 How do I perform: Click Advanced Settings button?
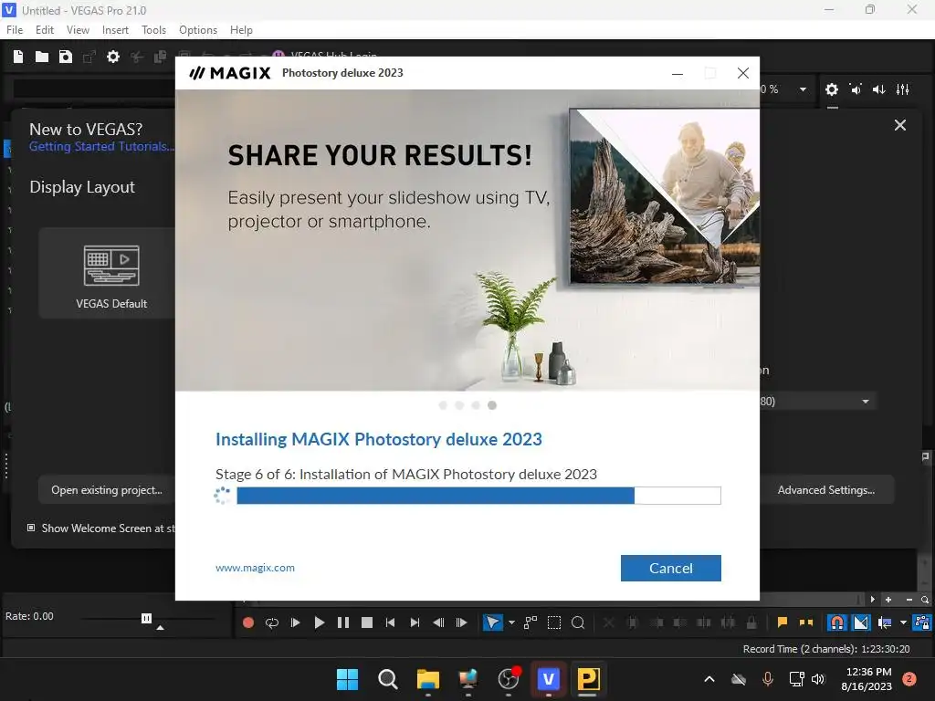[826, 490]
